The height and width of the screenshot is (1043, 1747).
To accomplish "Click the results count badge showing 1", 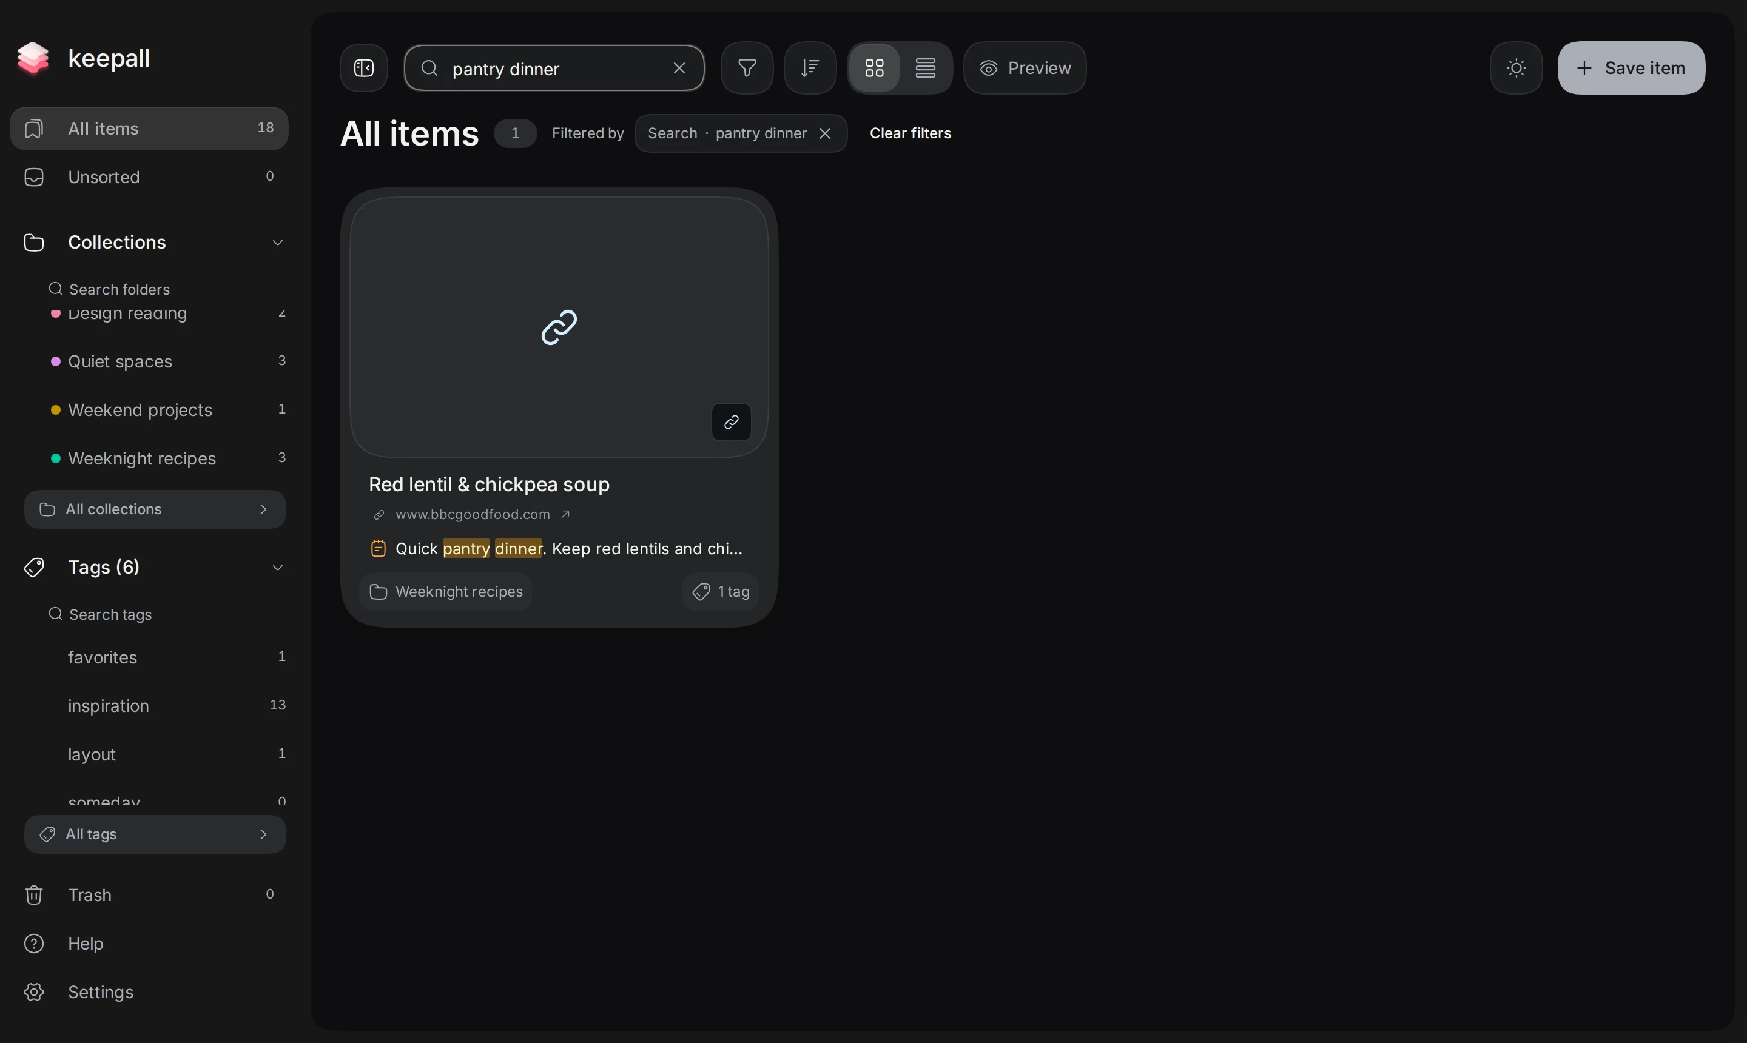I will pos(516,133).
